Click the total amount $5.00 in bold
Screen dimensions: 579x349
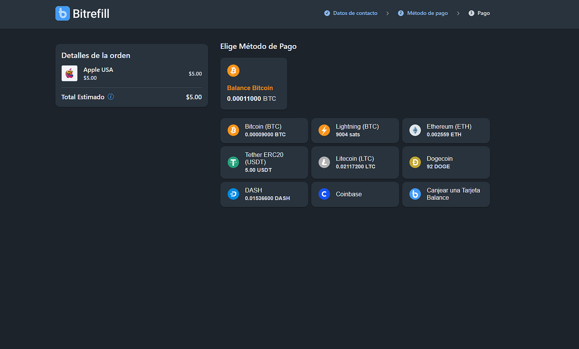194,97
